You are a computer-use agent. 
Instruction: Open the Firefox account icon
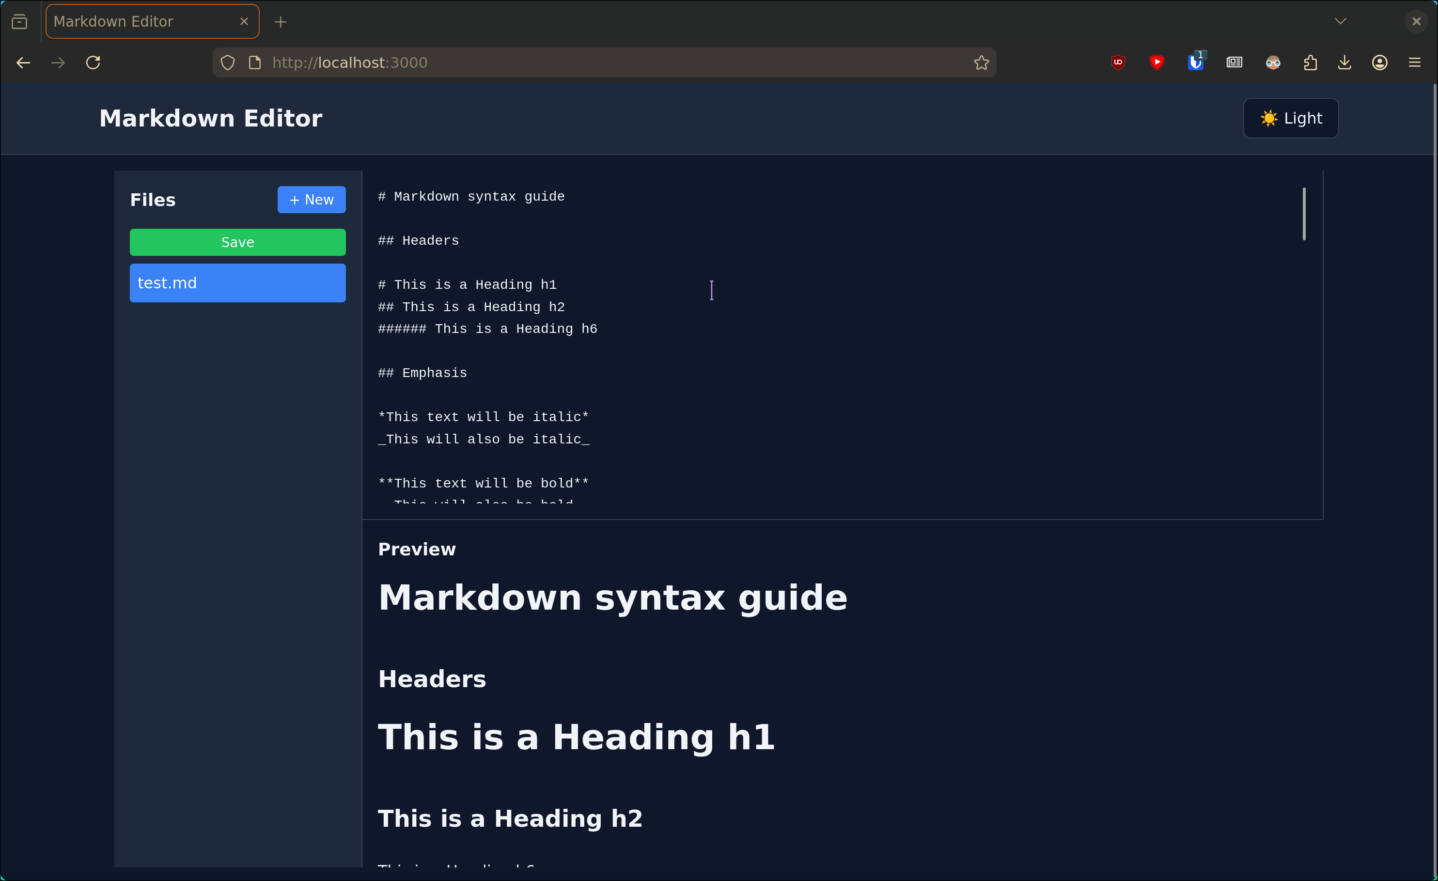[x=1379, y=63]
